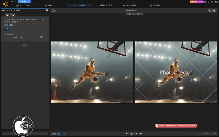Image resolution: width=219 pixels, height=137 pixels.
Task: Select the ガイド編集 guided edit tab
Action: click(x=79, y=5)
